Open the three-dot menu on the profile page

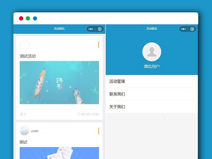[183, 29]
